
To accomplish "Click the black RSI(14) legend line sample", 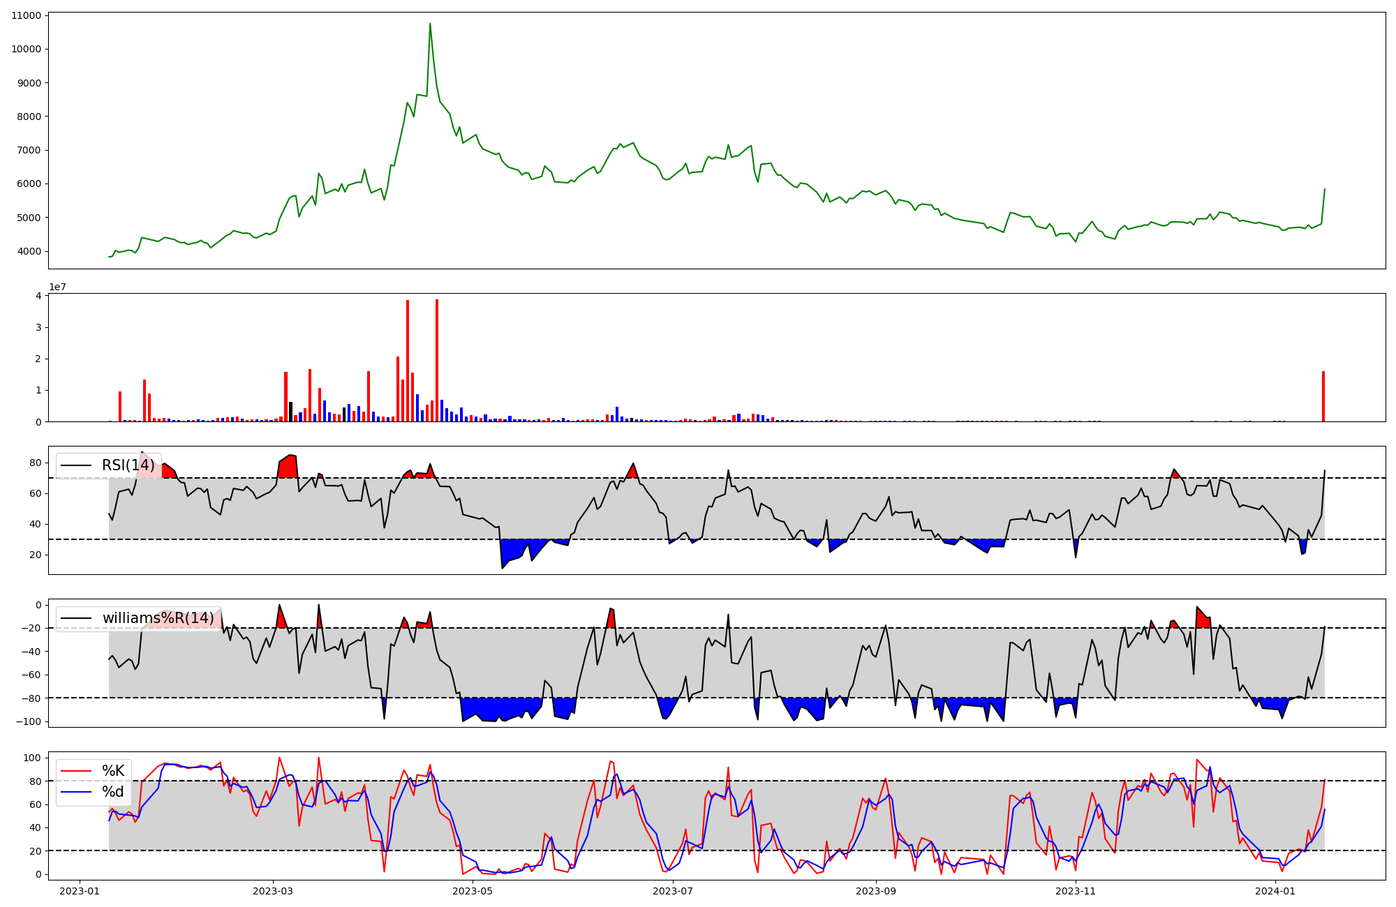I will point(76,465).
